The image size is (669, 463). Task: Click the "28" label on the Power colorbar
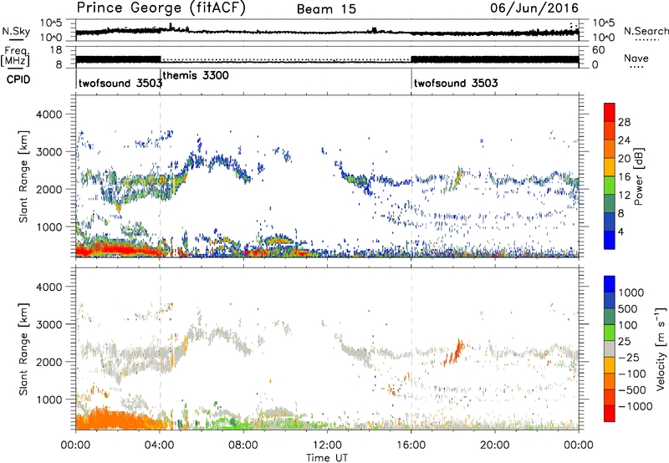pos(624,122)
